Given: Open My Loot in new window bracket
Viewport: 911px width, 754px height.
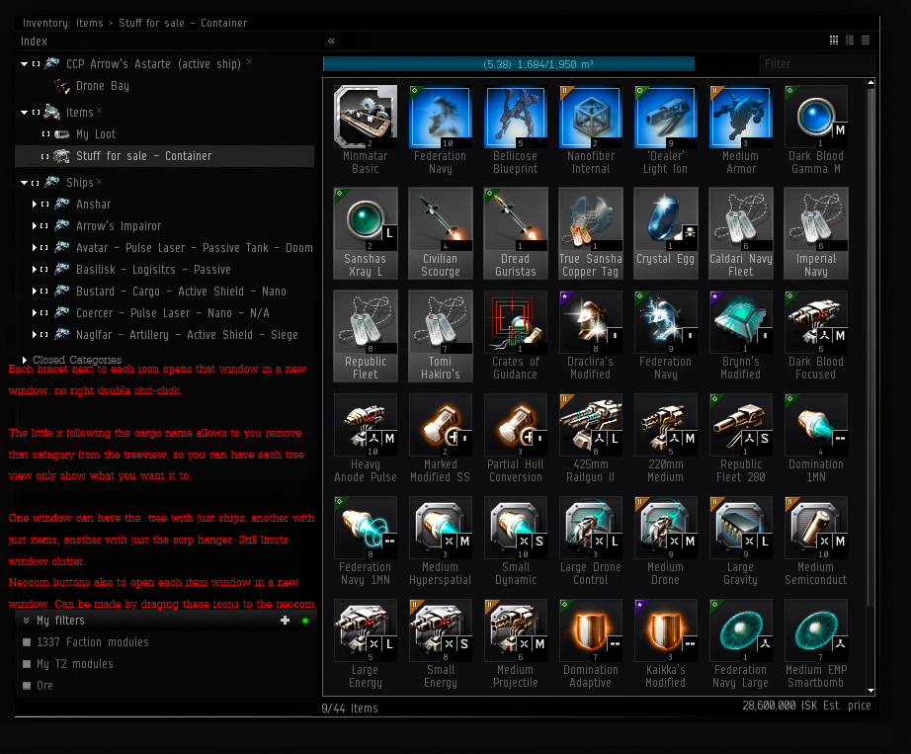Looking at the screenshot, I should pos(45,134).
